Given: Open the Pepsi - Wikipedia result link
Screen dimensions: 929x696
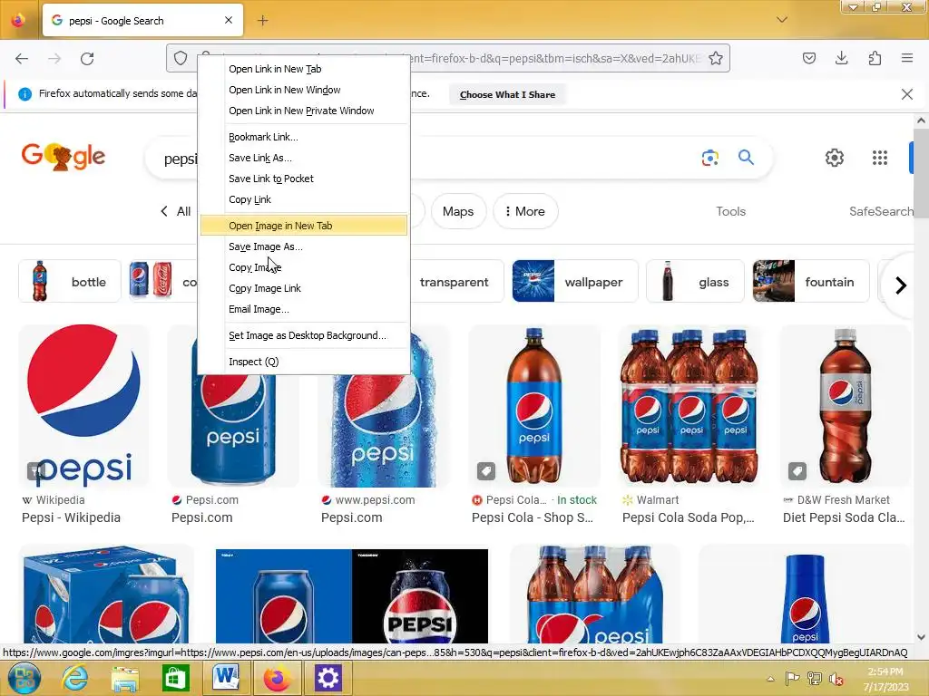Looking at the screenshot, I should pyautogui.click(x=71, y=517).
